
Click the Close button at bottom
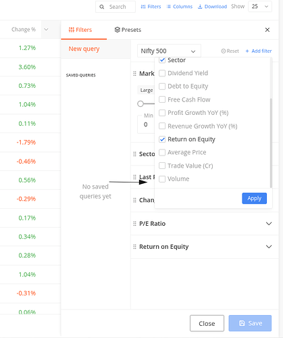tap(207, 323)
